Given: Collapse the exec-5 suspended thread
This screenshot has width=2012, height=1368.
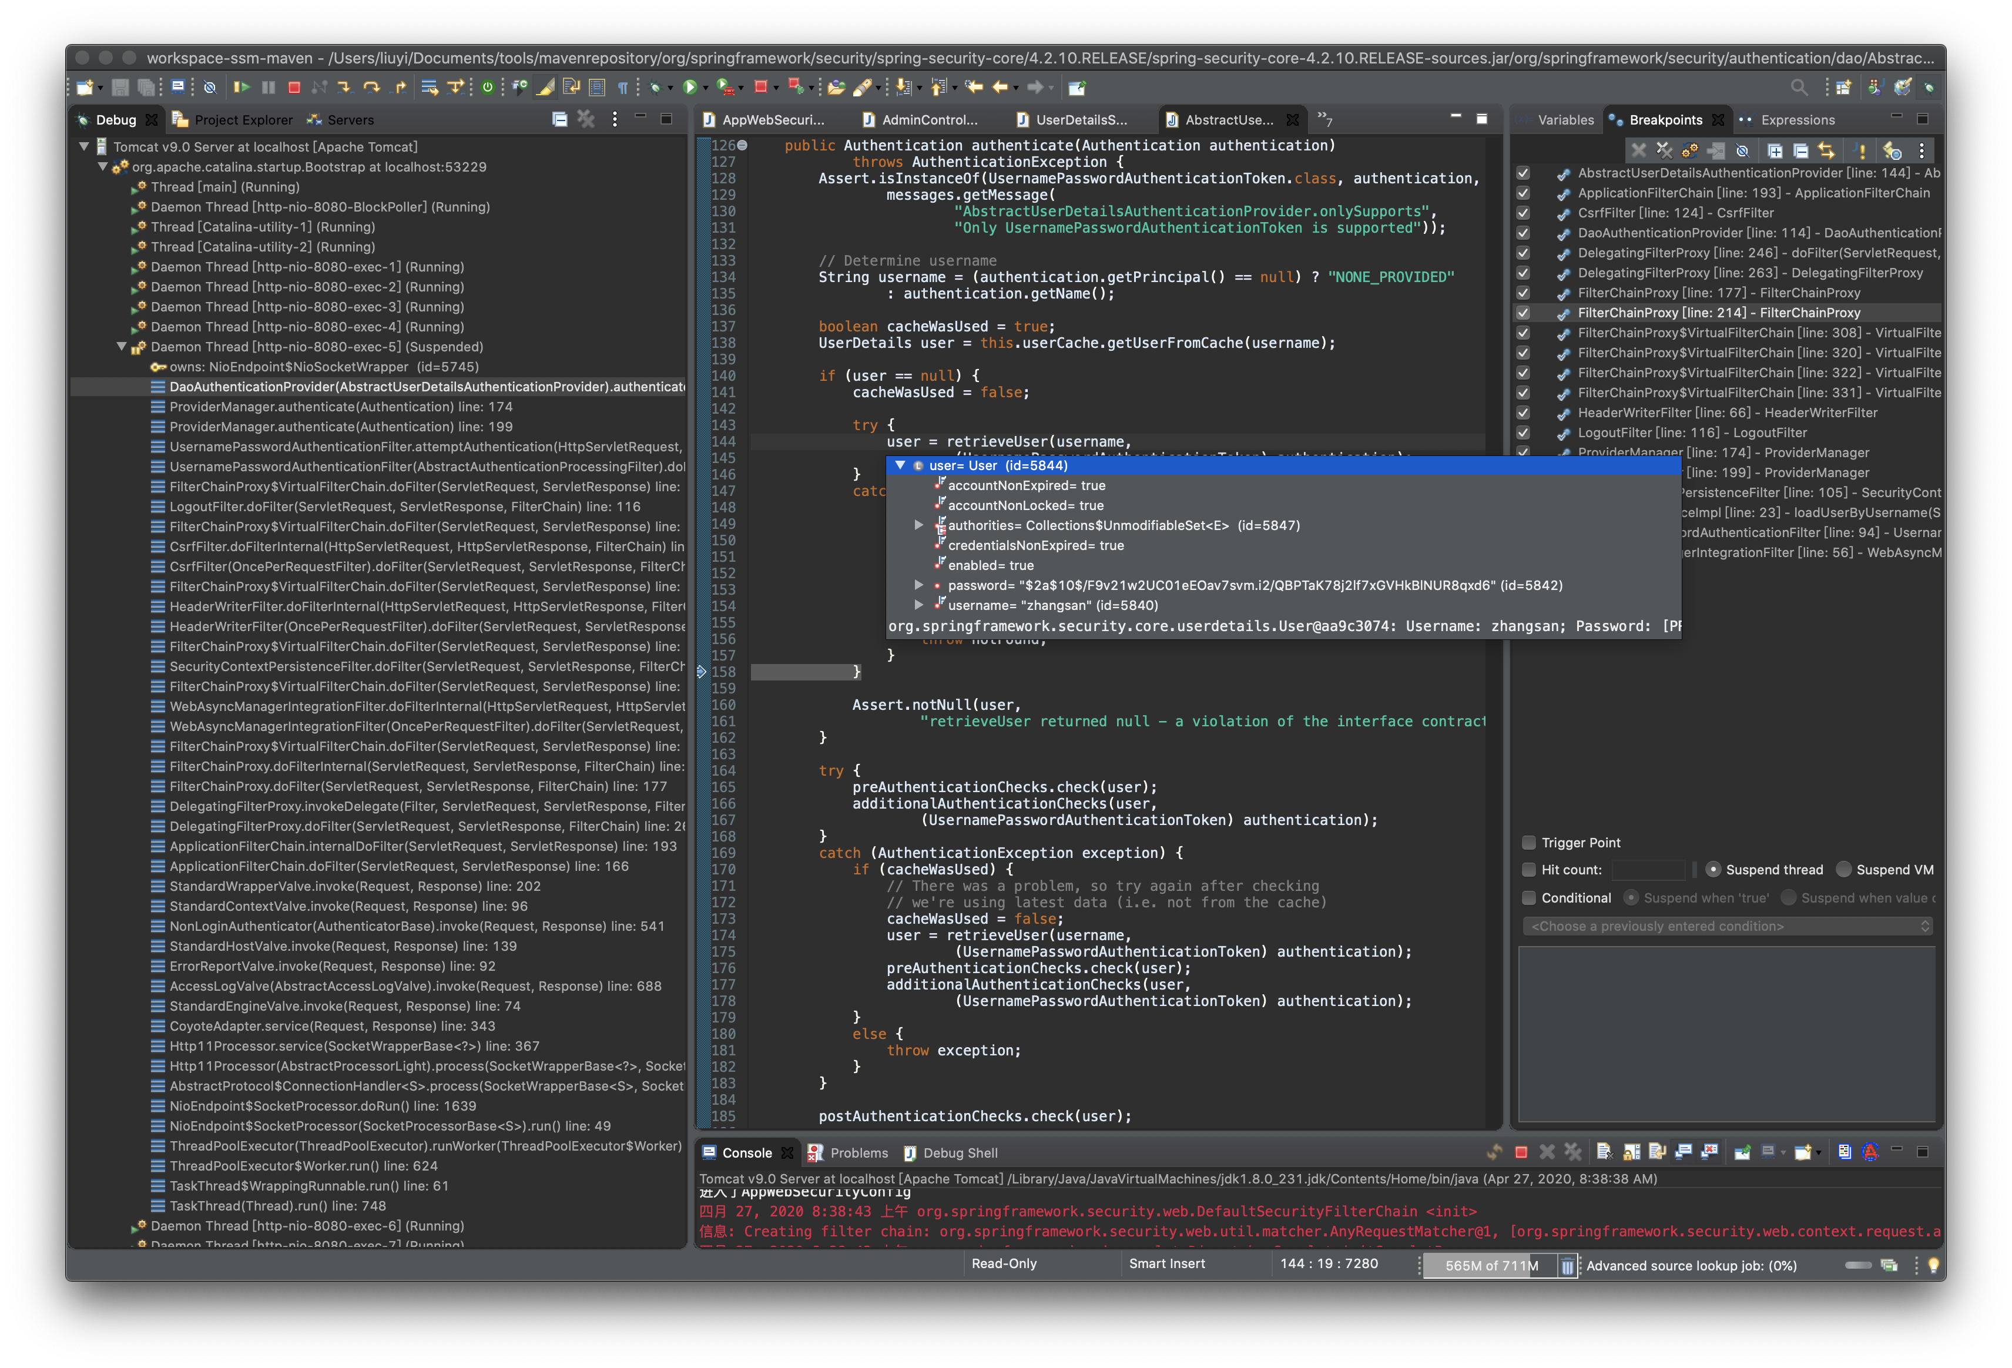Looking at the screenshot, I should [x=122, y=346].
